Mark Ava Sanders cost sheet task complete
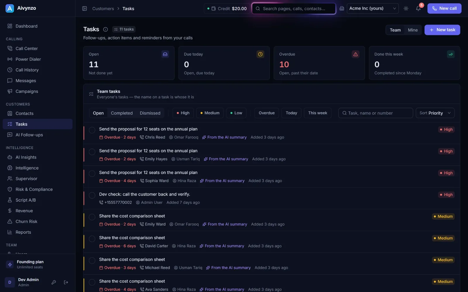 pyautogui.click(x=92, y=282)
